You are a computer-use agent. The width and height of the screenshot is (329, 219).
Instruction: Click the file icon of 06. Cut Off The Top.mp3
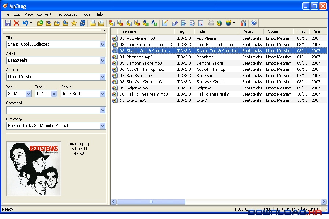click(x=115, y=69)
